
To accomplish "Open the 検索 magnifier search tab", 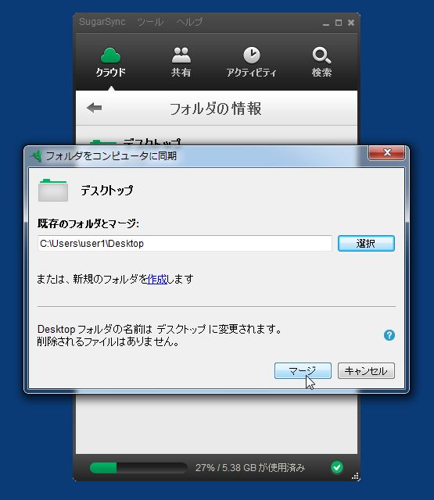I will [321, 62].
